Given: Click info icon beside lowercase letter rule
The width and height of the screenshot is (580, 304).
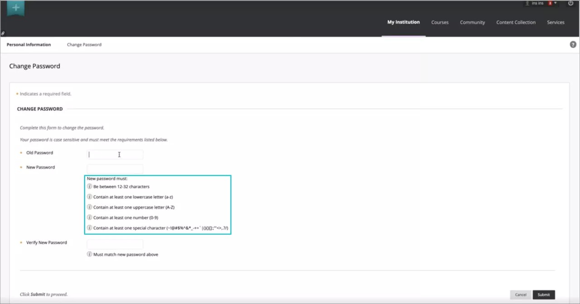Looking at the screenshot, I should [89, 197].
